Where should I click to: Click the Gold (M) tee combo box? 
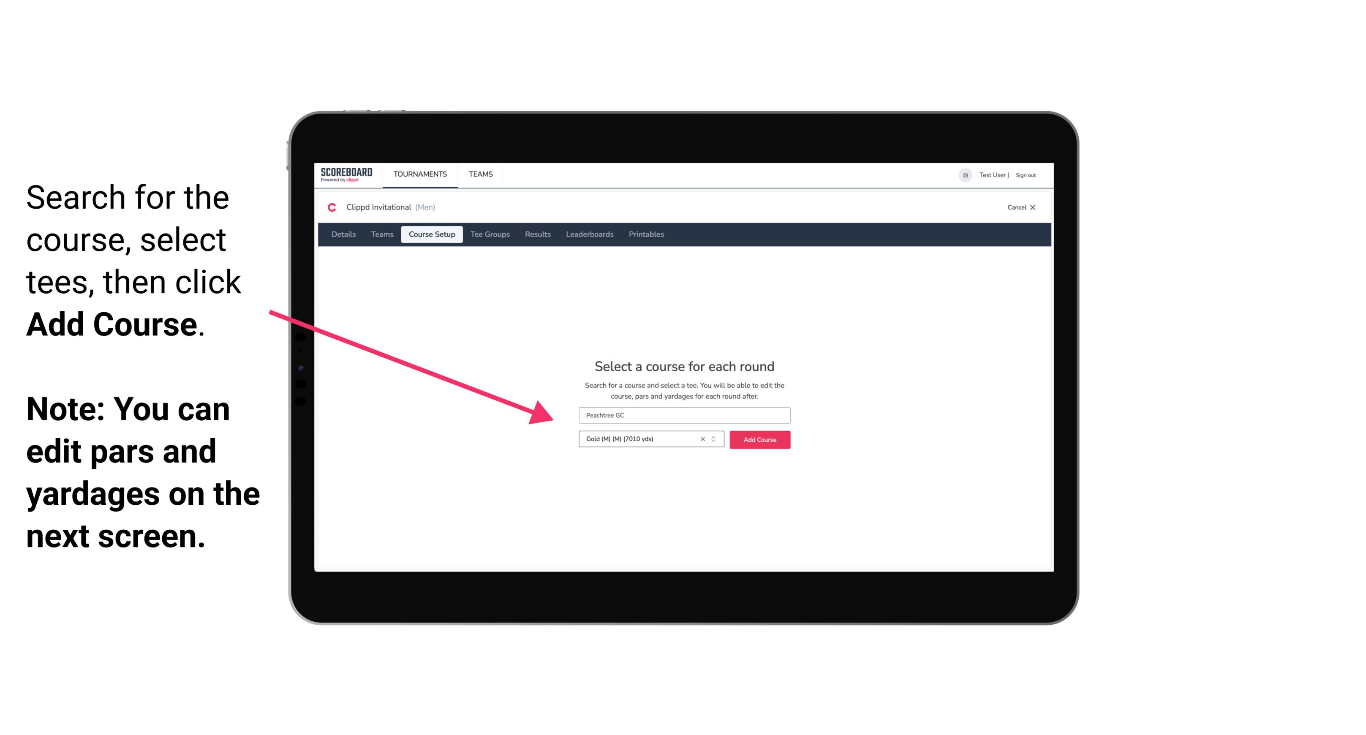pos(647,439)
